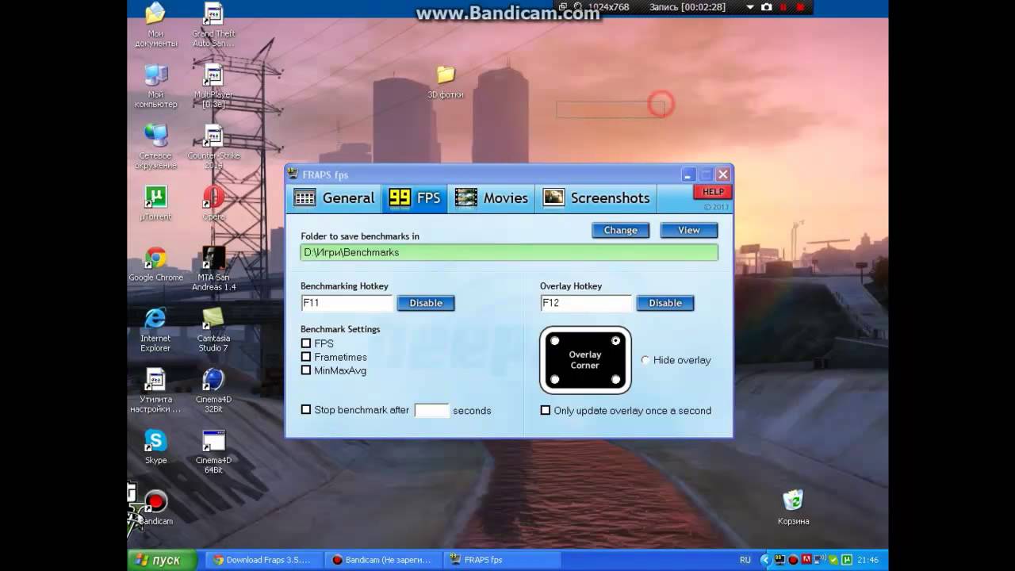The width and height of the screenshot is (1015, 571).
Task: Select the MTA San Andreas 1.4 shortcut
Action: (x=213, y=268)
